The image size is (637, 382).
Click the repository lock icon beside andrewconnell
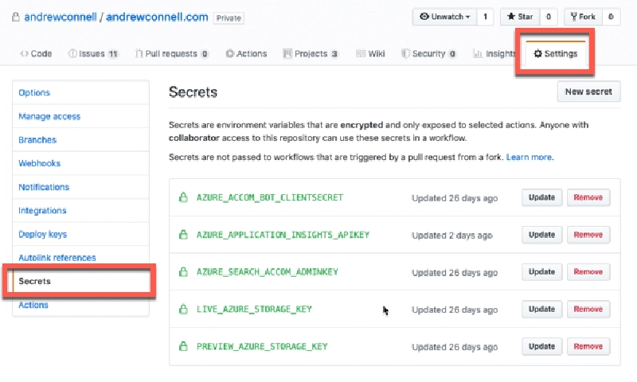pyautogui.click(x=15, y=17)
